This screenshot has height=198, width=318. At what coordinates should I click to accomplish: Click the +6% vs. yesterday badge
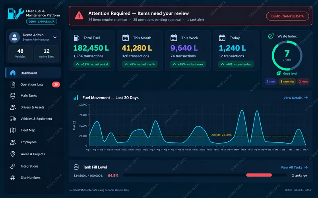[x=236, y=64]
